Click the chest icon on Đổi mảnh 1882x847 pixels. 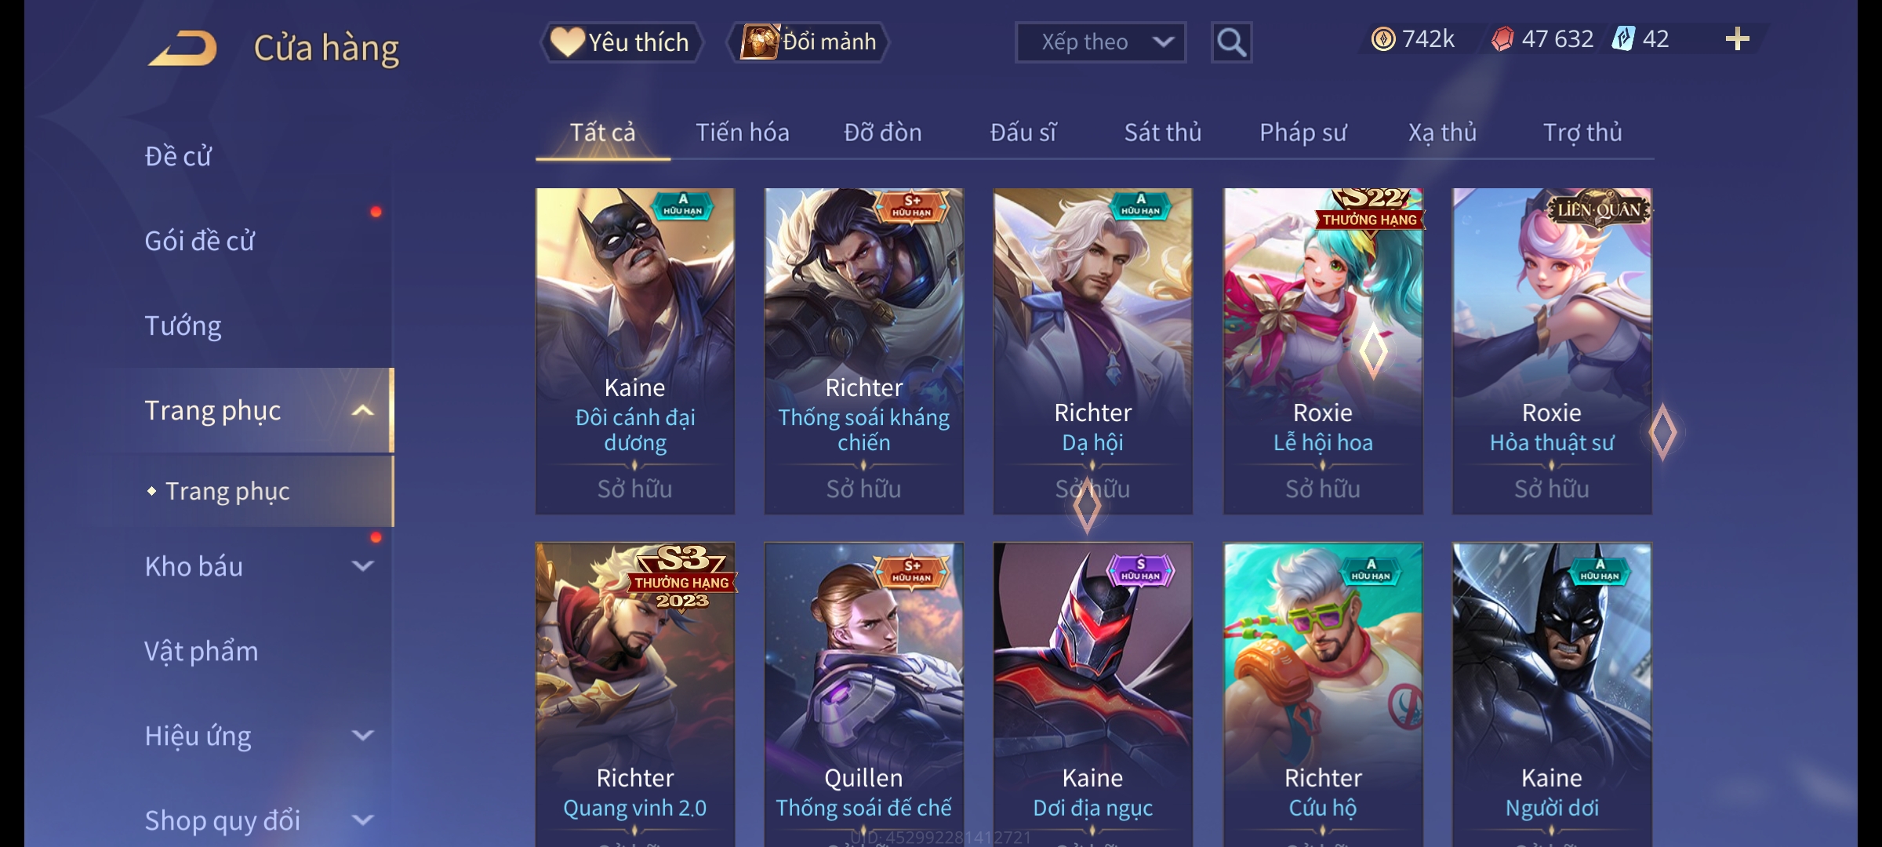(759, 42)
